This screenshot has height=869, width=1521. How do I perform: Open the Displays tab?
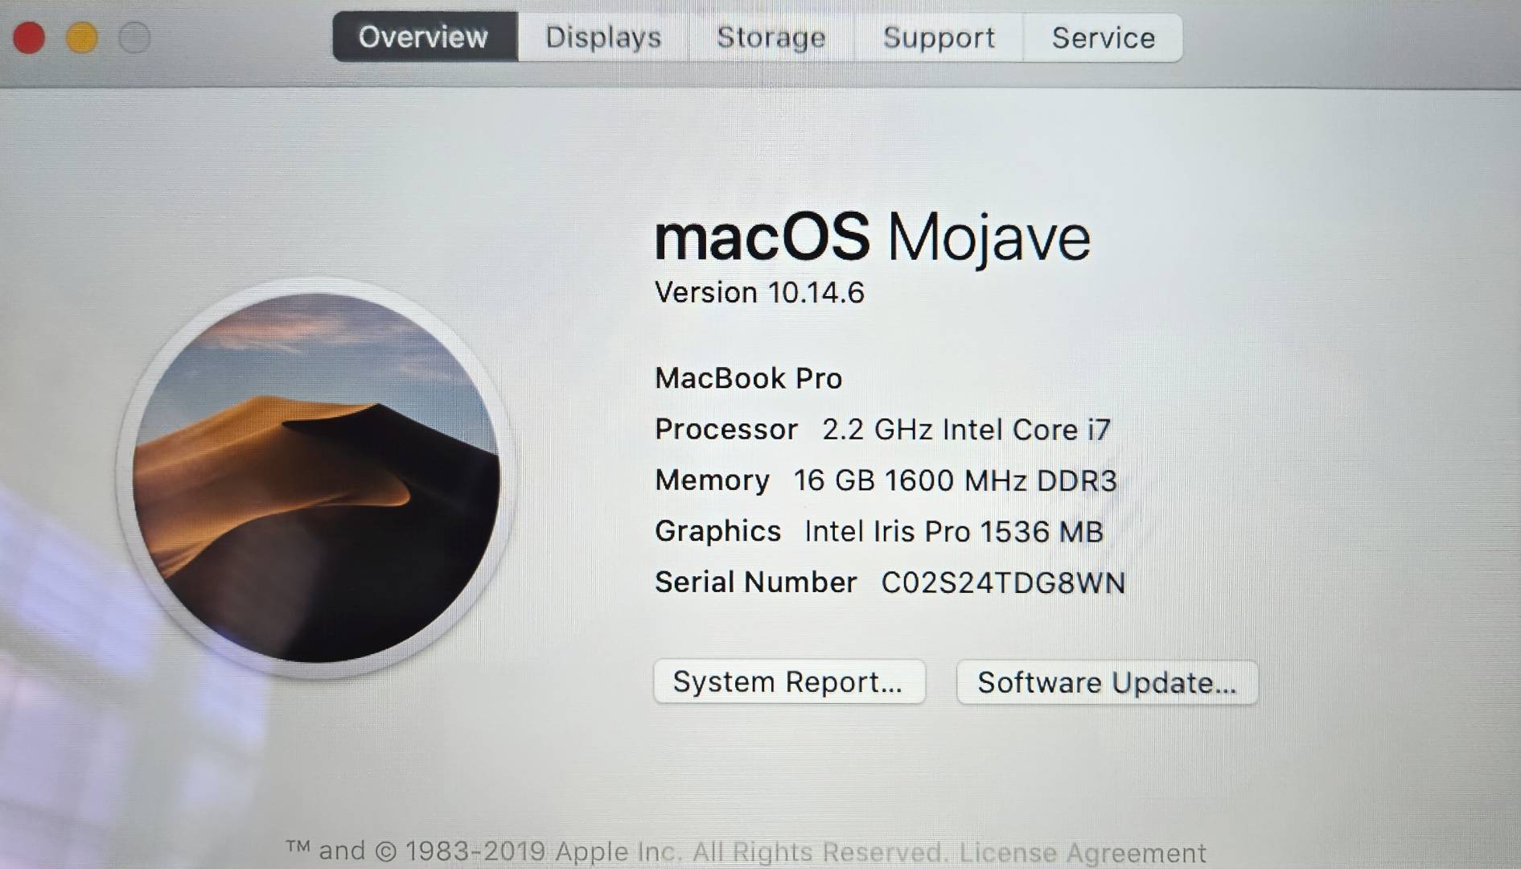pos(603,37)
